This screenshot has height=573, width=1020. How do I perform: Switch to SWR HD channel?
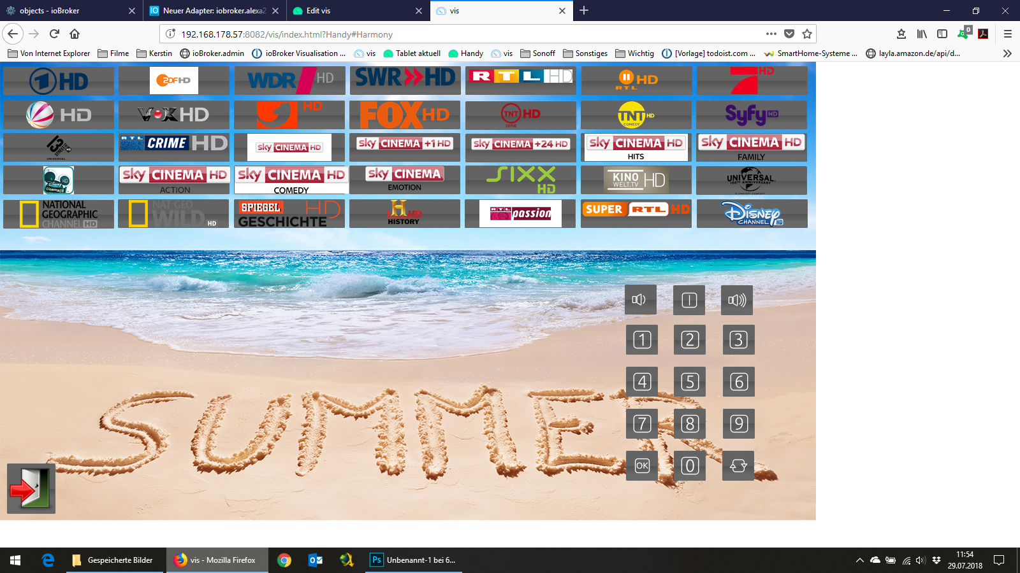coord(405,81)
